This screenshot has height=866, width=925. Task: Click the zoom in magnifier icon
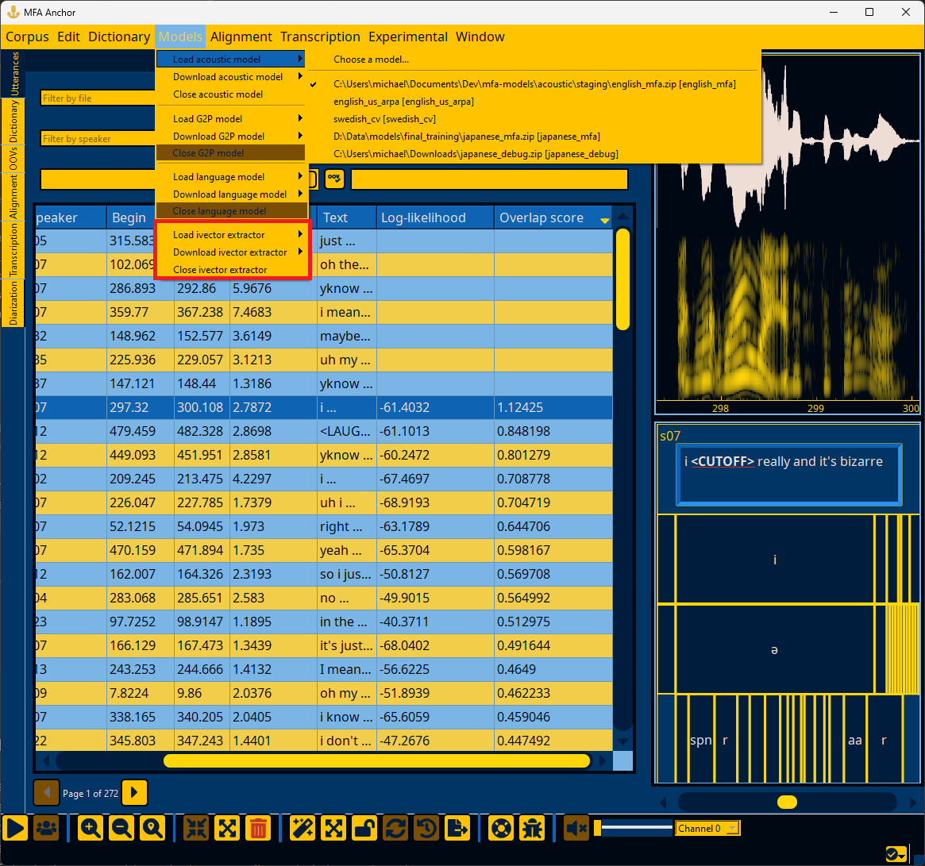click(x=91, y=829)
